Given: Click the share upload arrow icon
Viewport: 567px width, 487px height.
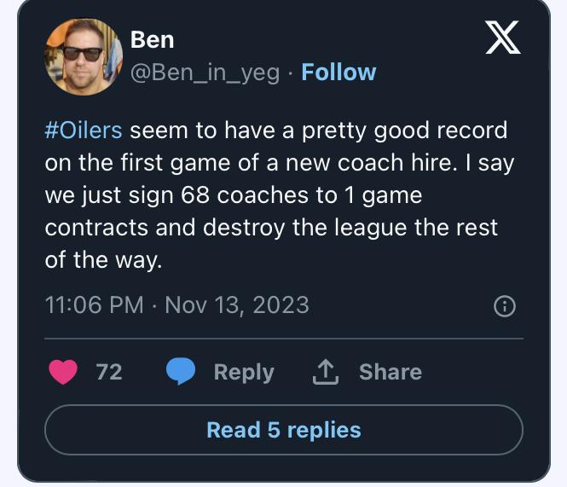Looking at the screenshot, I should click(327, 372).
